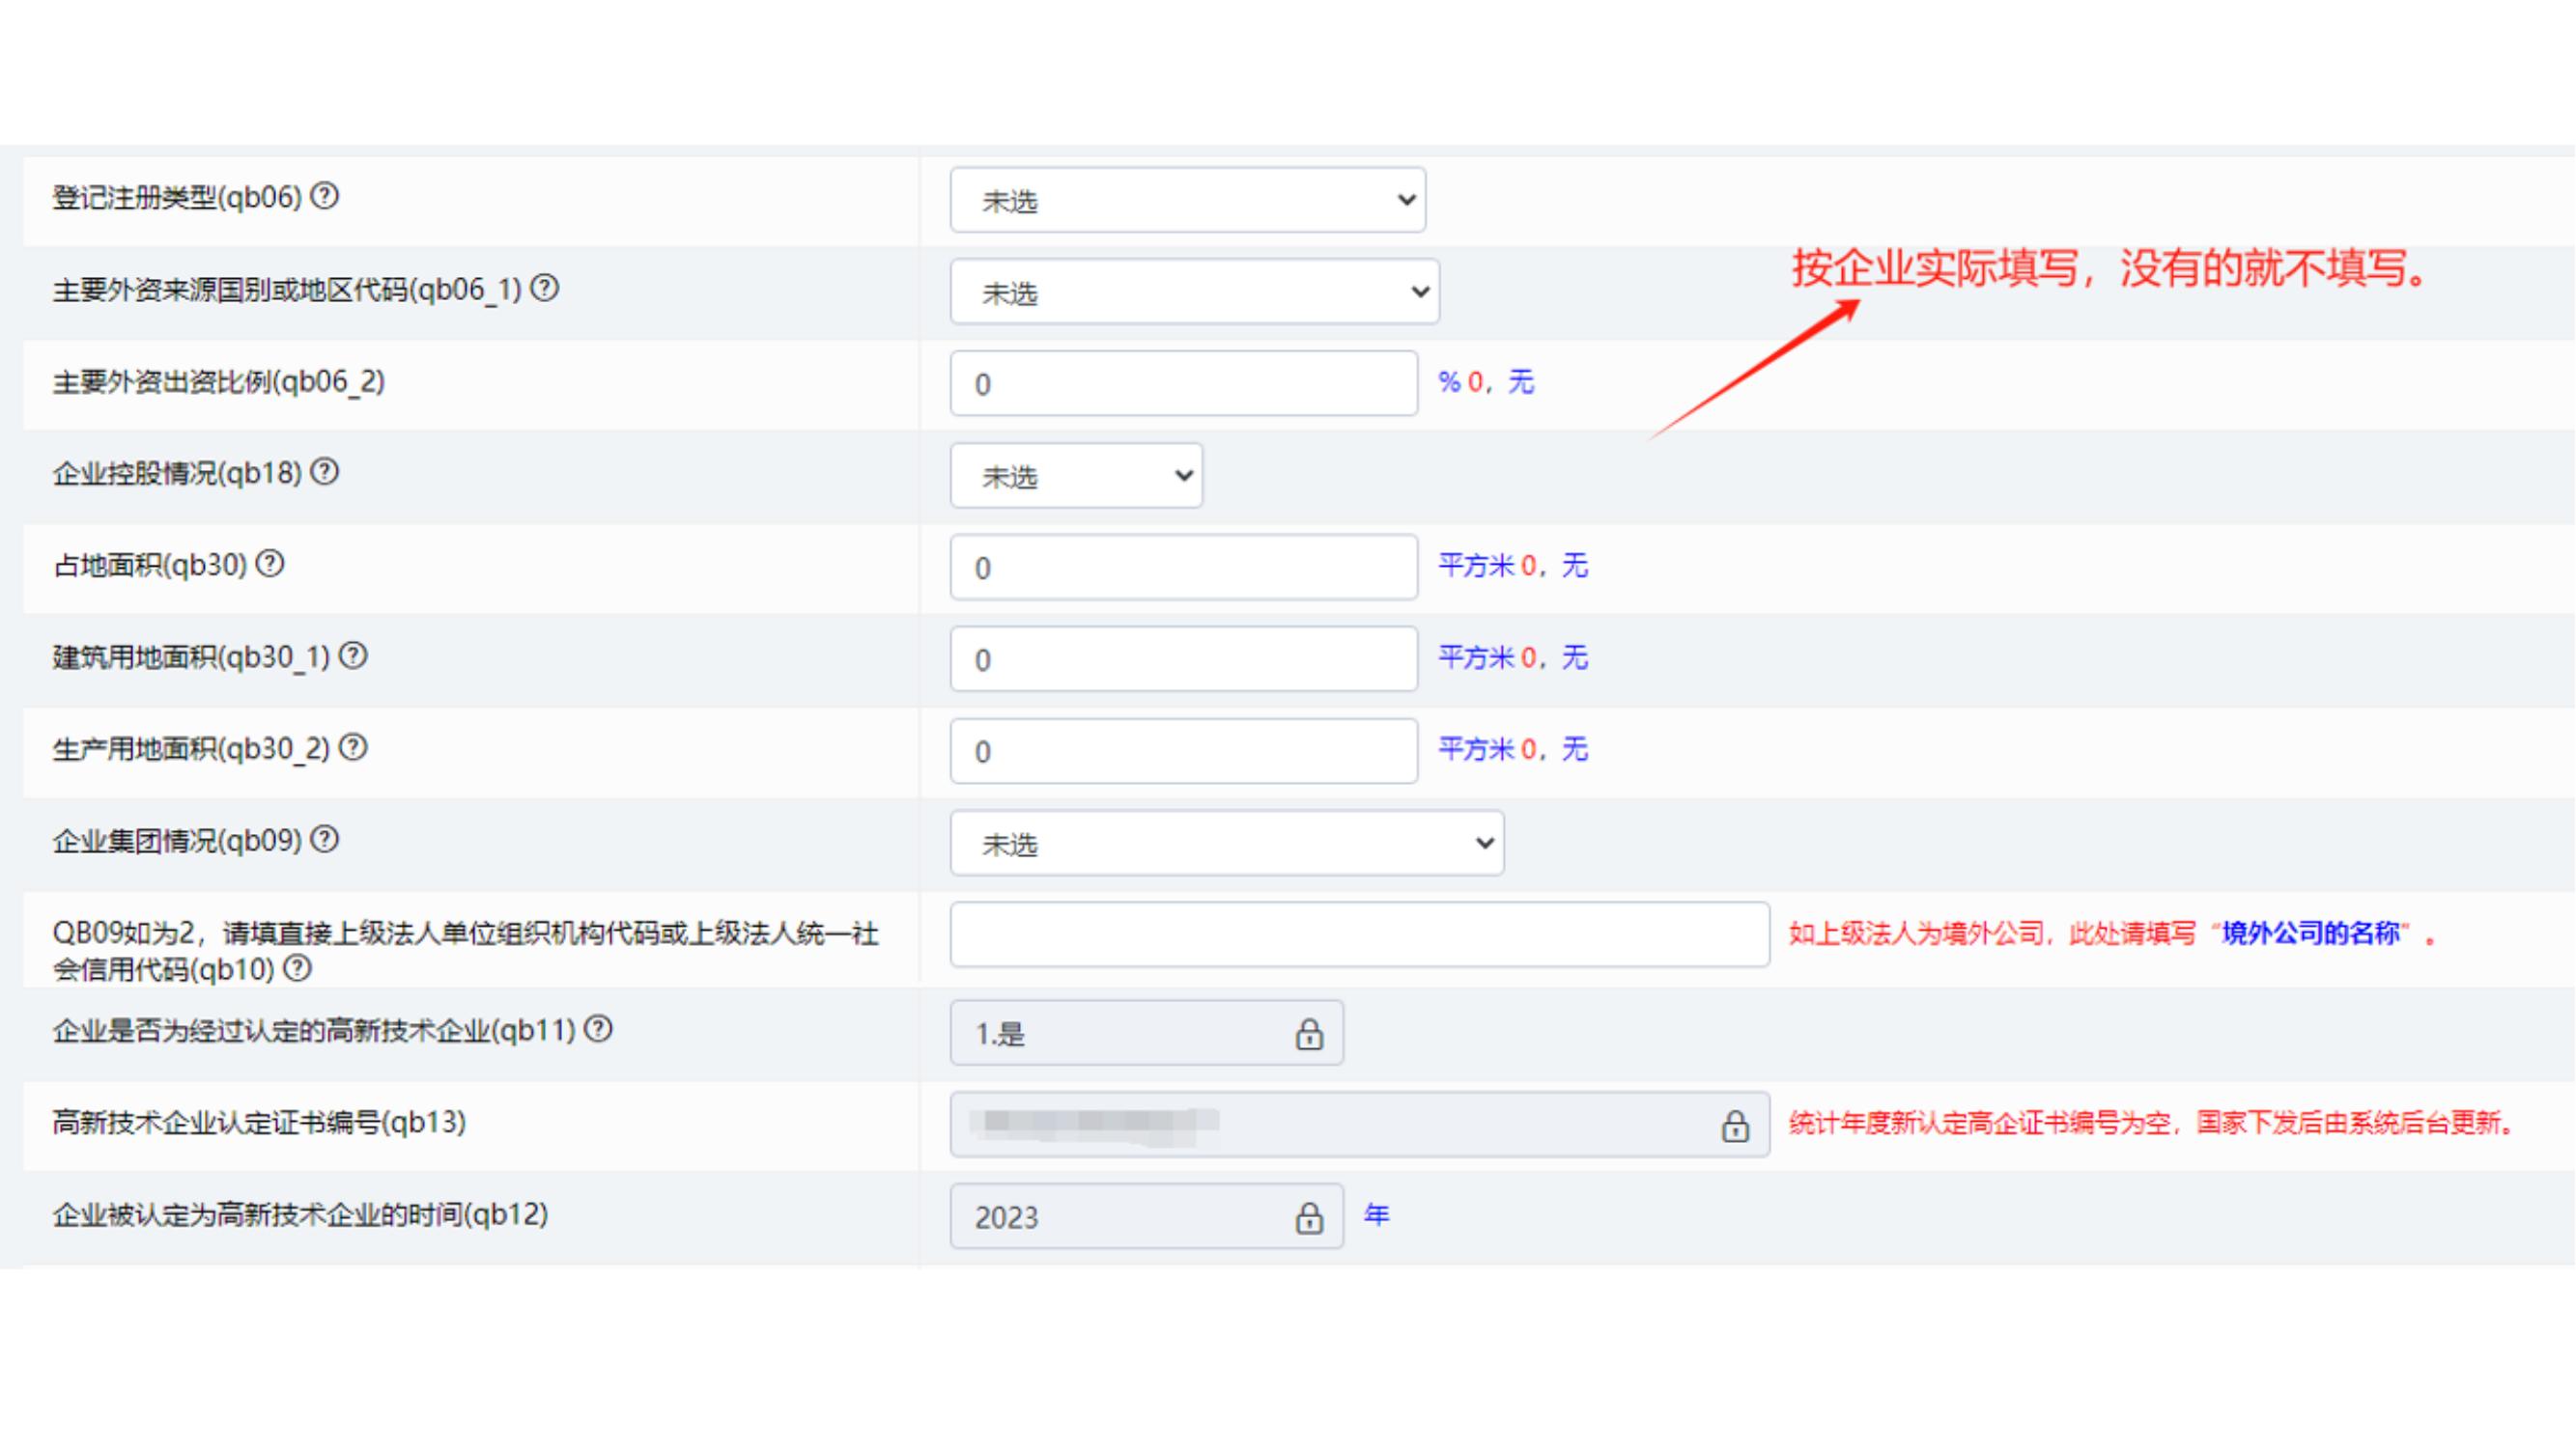Click lock icon in 证书编号(qb13) field

pyautogui.click(x=1734, y=1126)
